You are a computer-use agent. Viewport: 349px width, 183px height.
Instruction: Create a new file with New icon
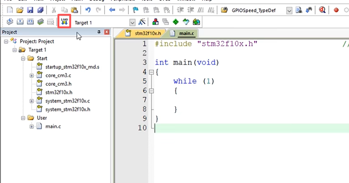10,10
